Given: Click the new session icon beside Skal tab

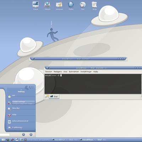Looking at the screenshot, I should [x=47, y=97].
